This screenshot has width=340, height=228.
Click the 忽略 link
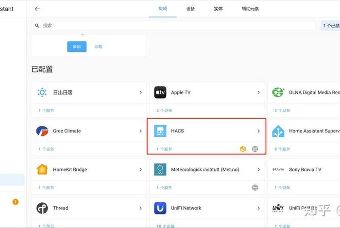[x=99, y=47]
